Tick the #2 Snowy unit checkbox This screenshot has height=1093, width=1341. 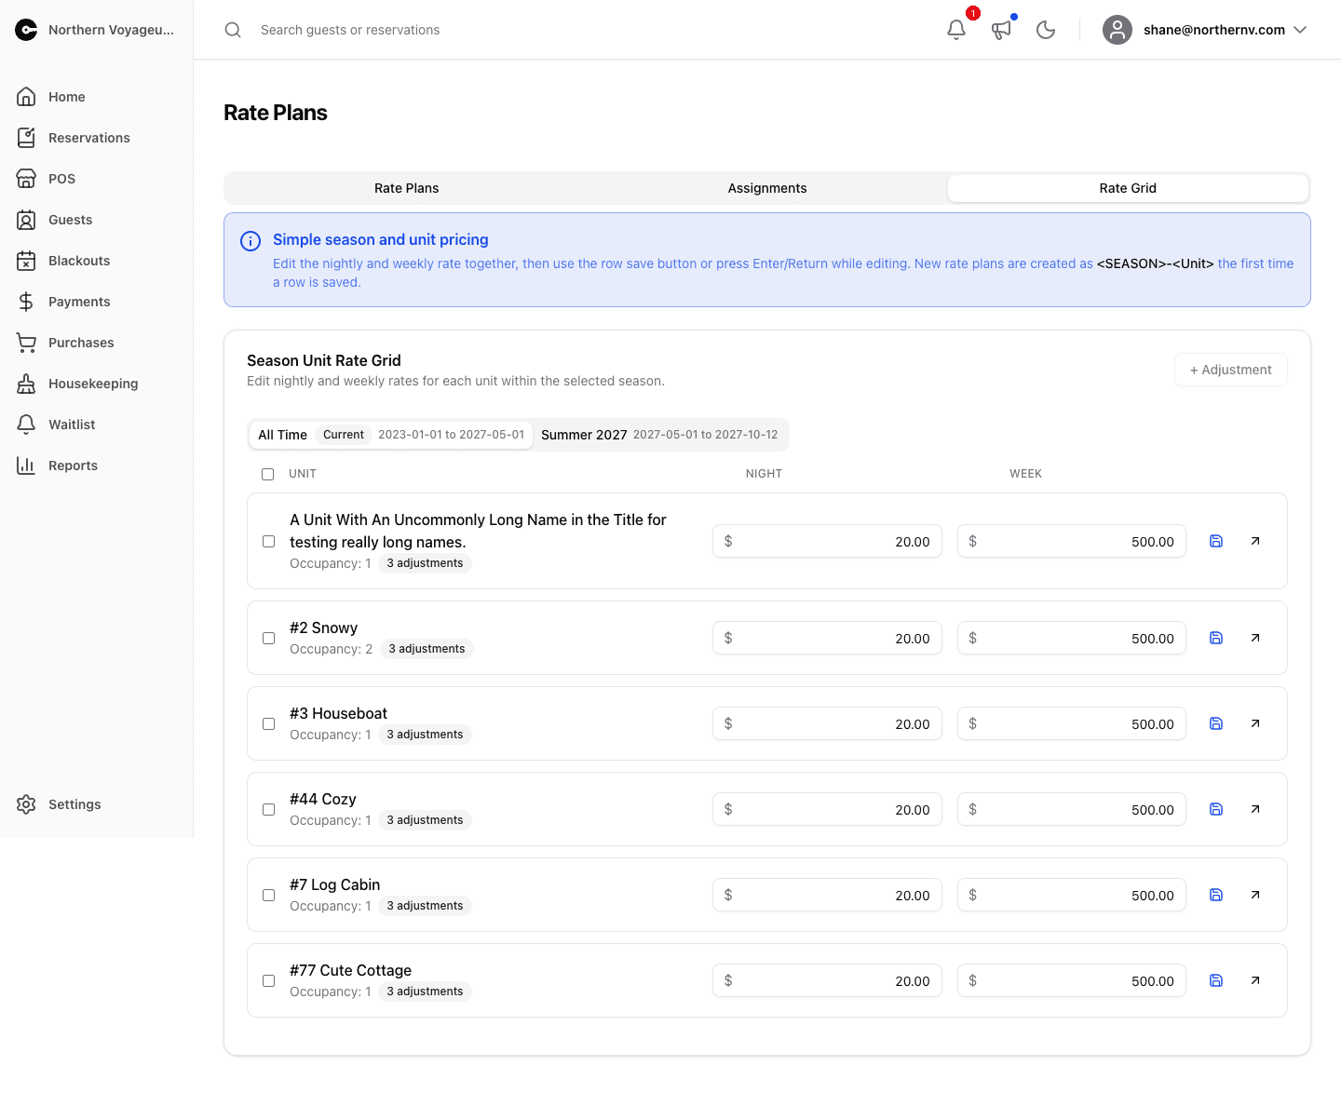tap(269, 638)
